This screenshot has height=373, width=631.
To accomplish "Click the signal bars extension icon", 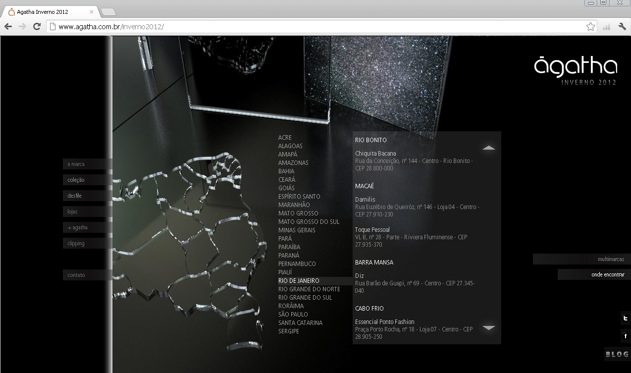I will click(606, 27).
